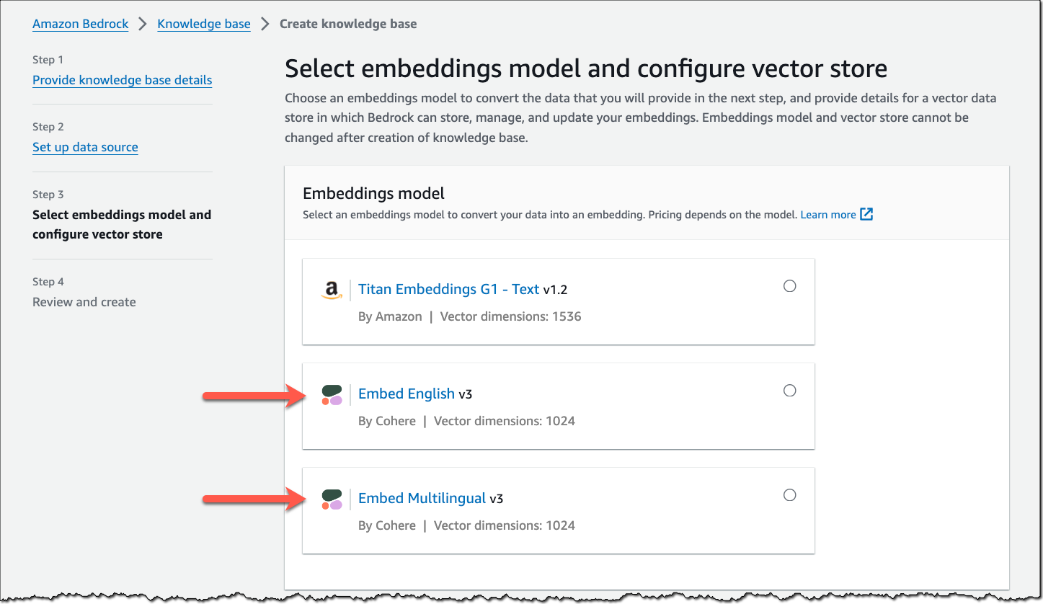Open Titan Embeddings G1 - Text model page
This screenshot has height=604, width=1043.
(448, 289)
